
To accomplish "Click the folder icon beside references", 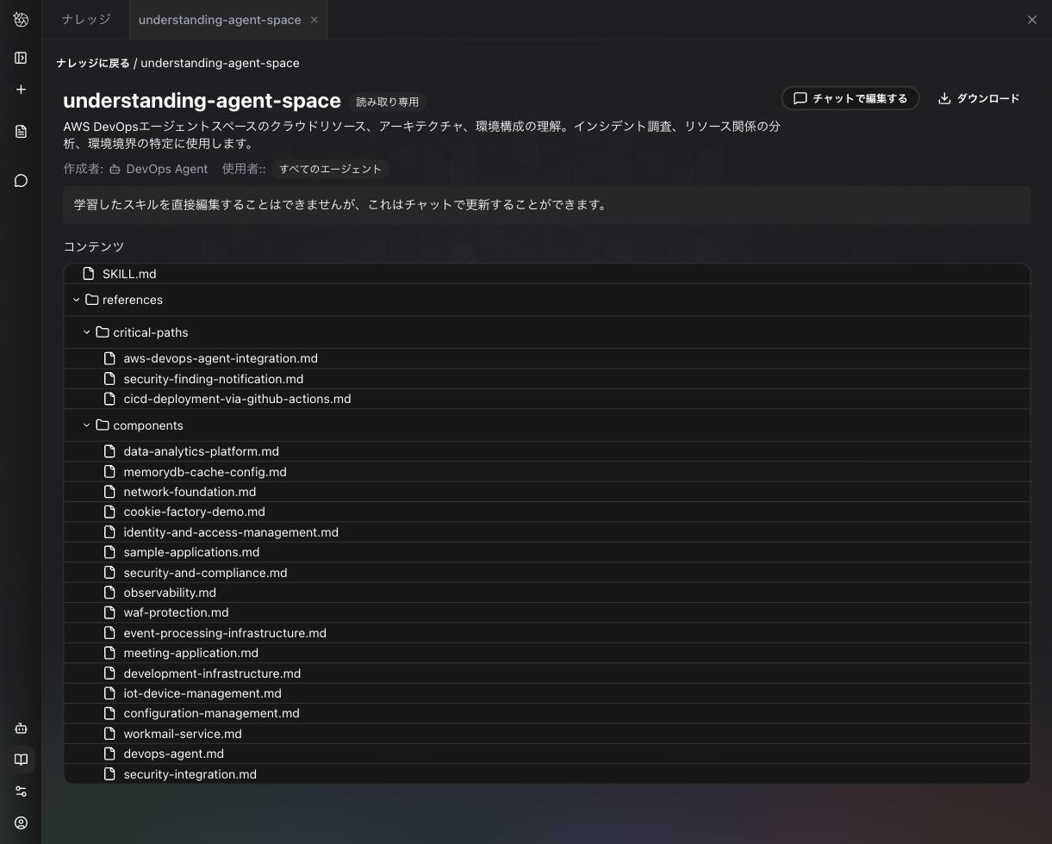I will click(91, 300).
